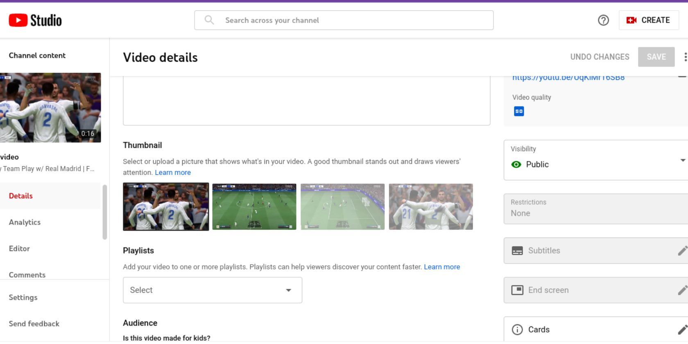Open the youtu.be video link
The width and height of the screenshot is (688, 344).
[x=568, y=77]
